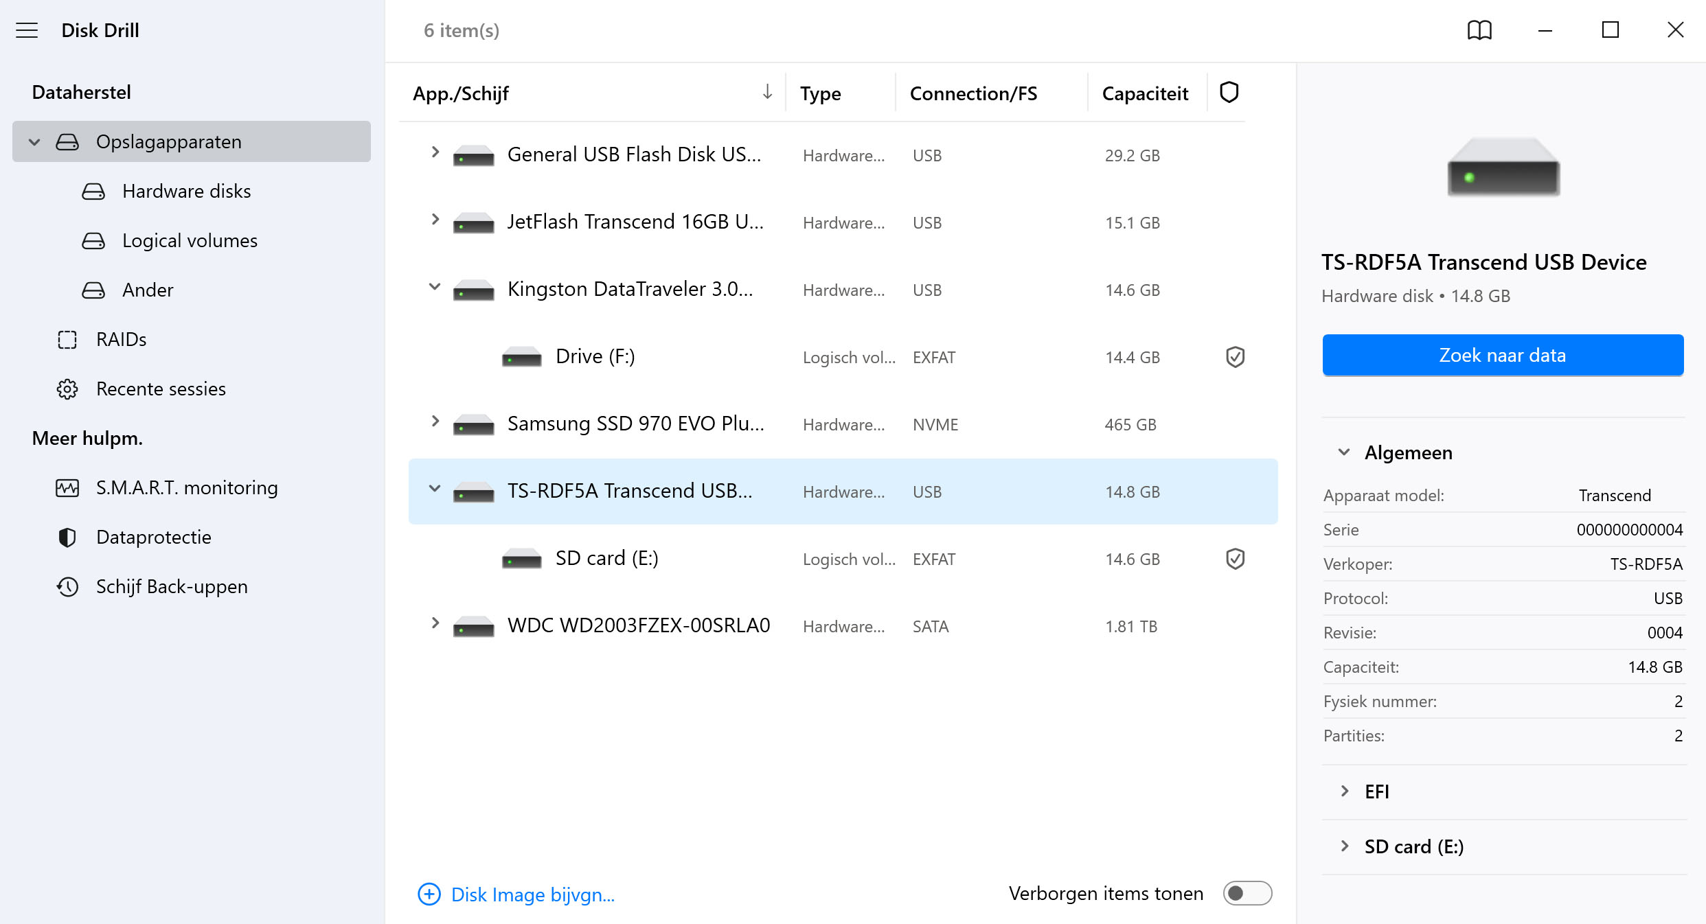Sort by Connection/FS column header
The image size is (1706, 924).
pos(973,93)
